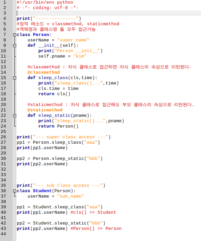This screenshot has height=241, width=201.
Task: Click the comment '#cls() >> Student'
Action: [x=93, y=212]
